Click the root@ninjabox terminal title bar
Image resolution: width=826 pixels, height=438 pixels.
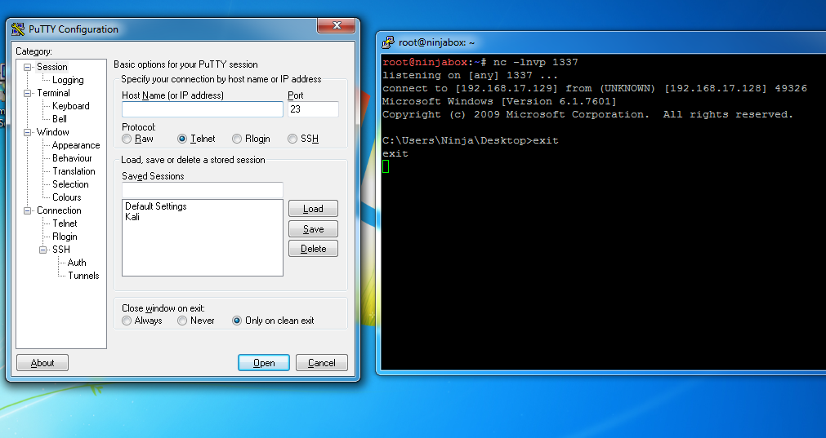(601, 42)
